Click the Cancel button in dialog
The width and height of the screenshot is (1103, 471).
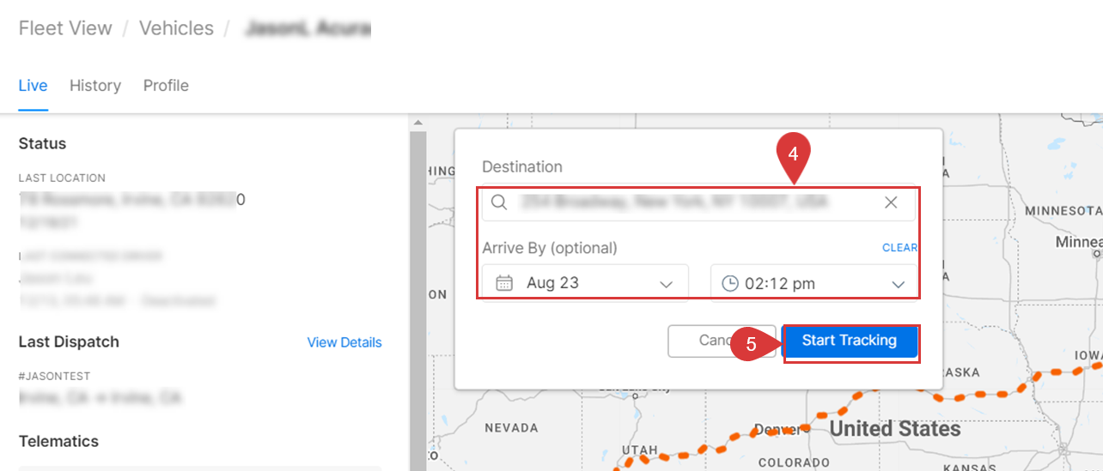pos(722,341)
